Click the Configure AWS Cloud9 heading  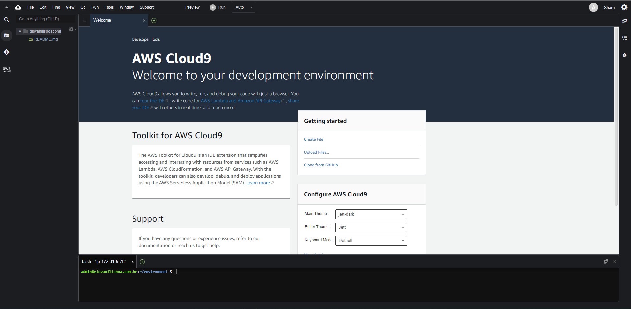335,194
